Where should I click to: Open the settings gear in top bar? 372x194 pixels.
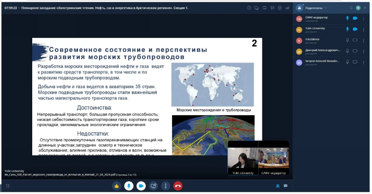[279, 8]
